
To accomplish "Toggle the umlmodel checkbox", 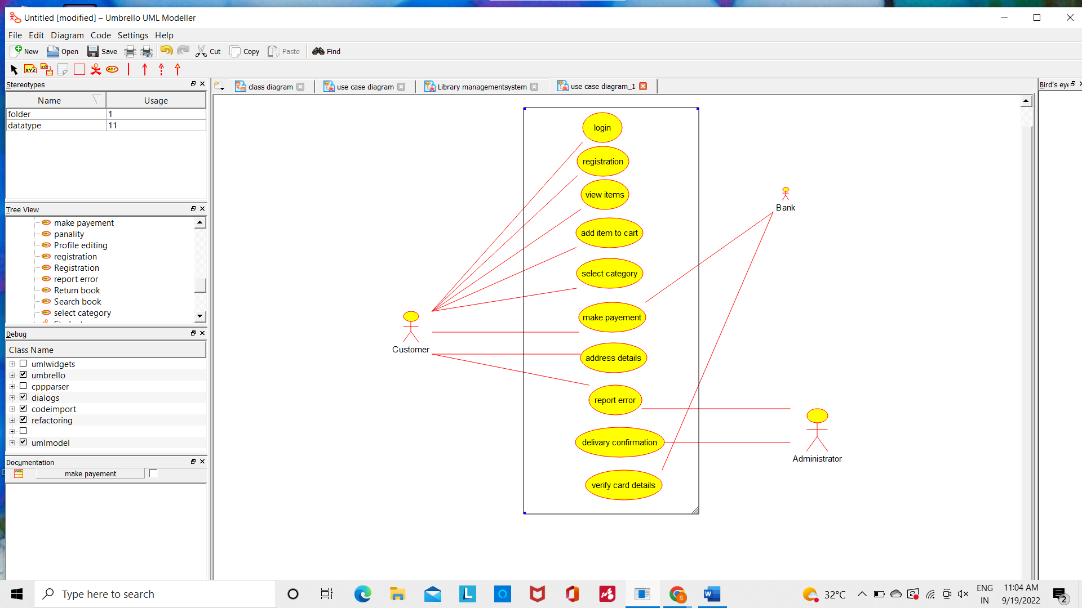I will 23,442.
